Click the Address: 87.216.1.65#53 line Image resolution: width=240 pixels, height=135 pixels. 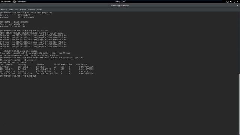click(17, 17)
